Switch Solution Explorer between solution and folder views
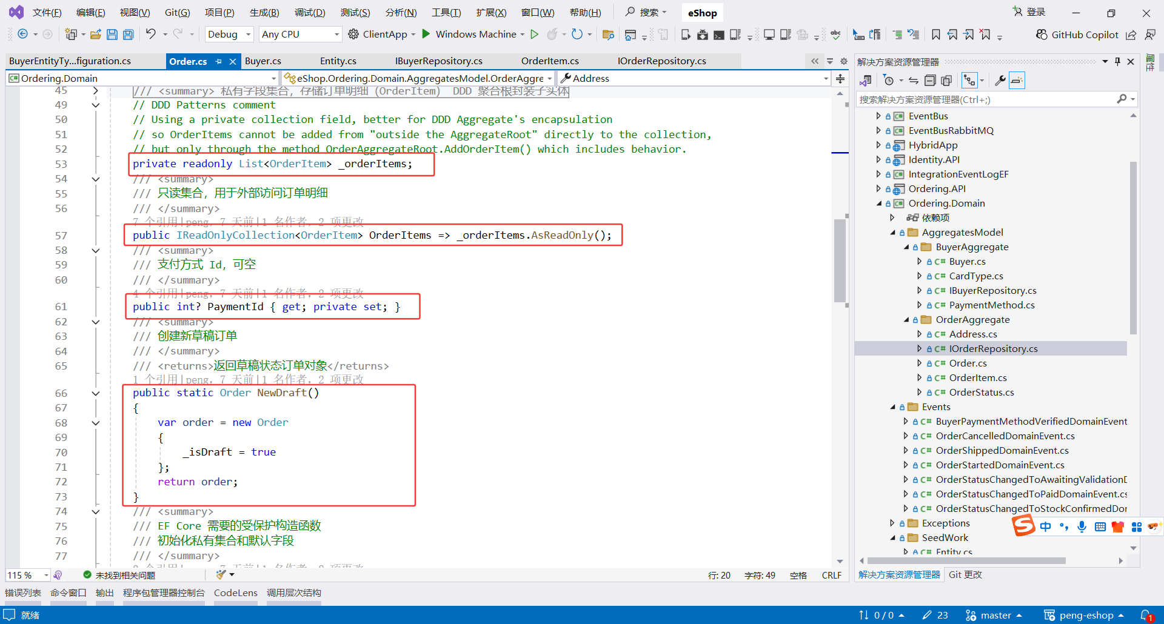 [866, 80]
